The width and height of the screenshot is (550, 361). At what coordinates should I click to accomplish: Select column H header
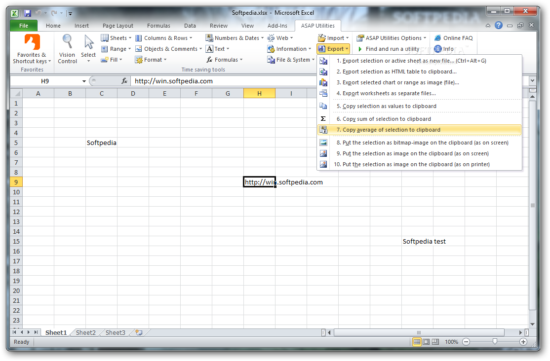pos(259,94)
